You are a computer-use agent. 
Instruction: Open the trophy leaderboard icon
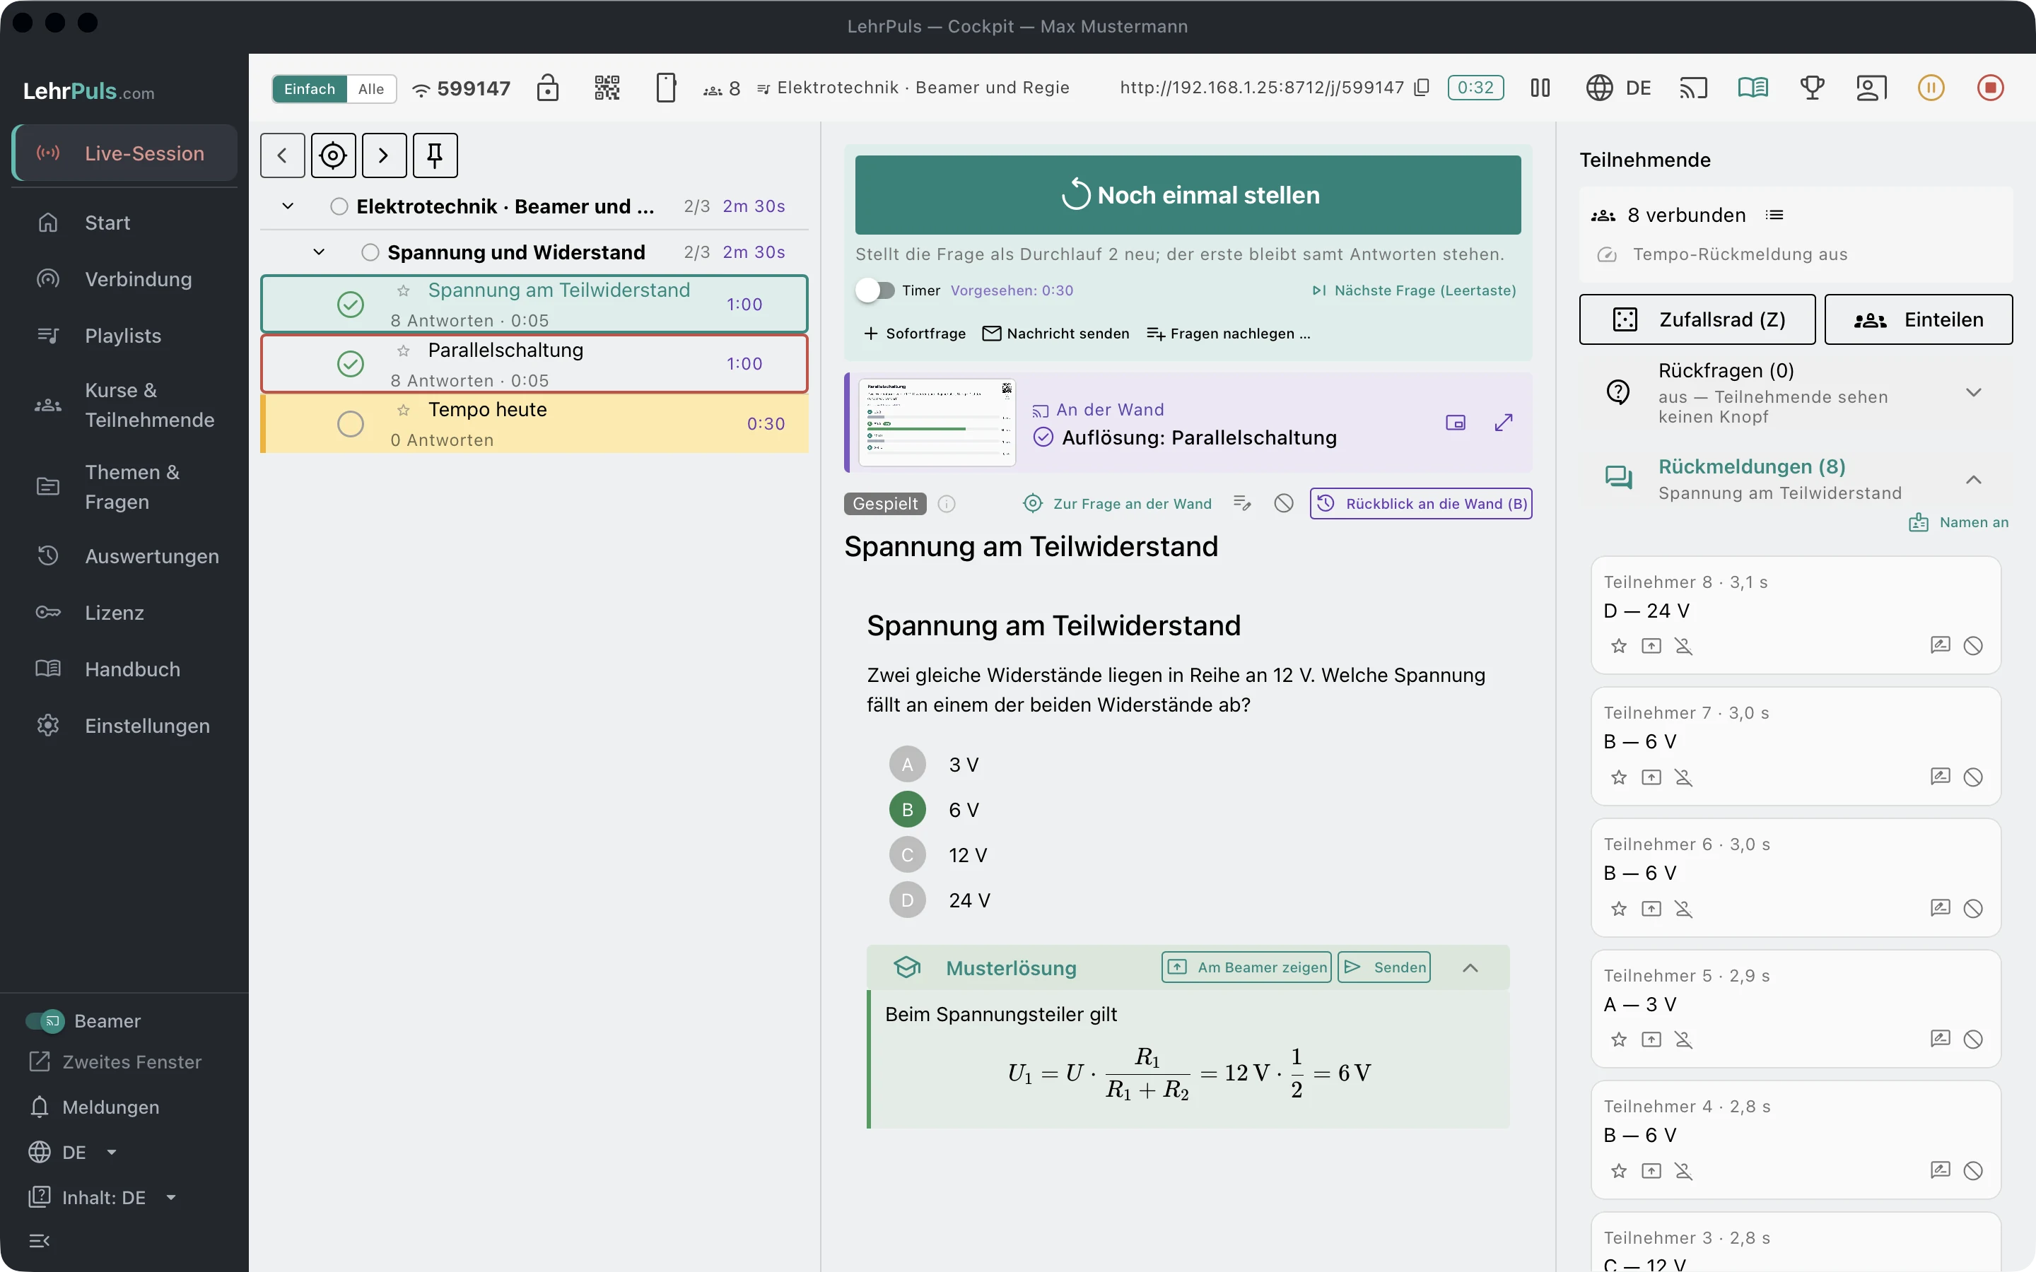click(1812, 88)
